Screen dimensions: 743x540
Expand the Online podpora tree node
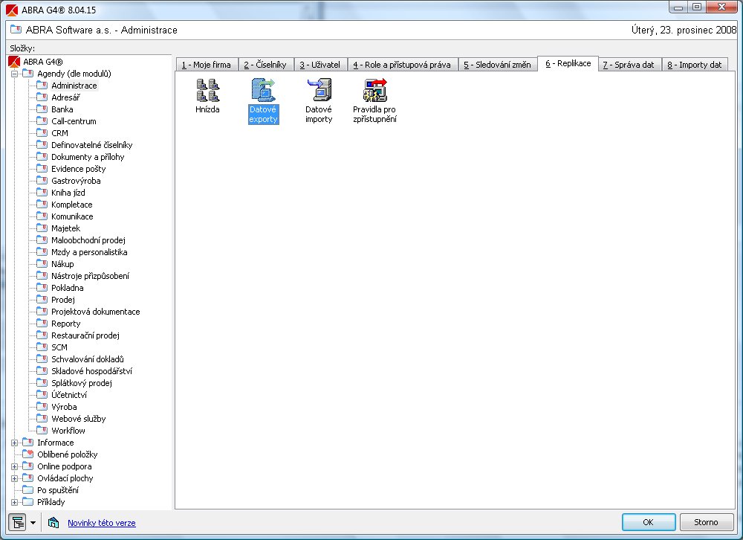pyautogui.click(x=14, y=466)
